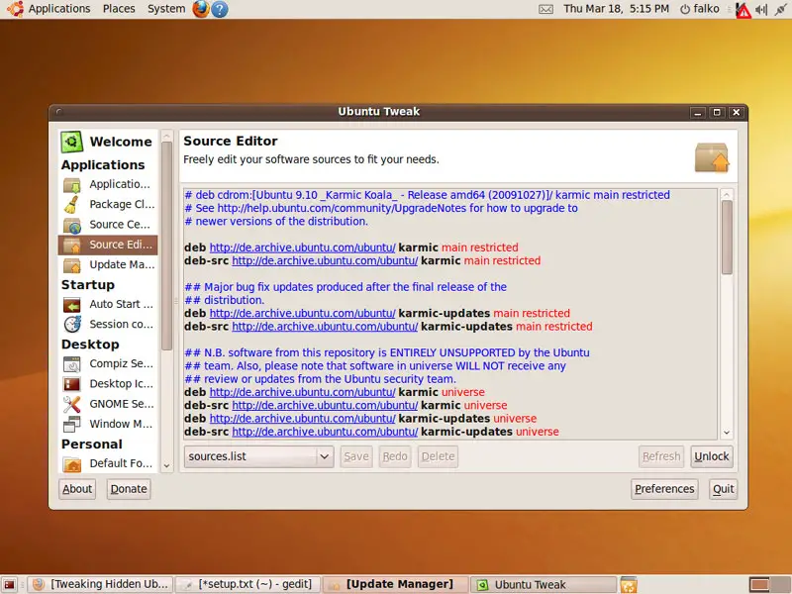Open the Welcome page icon in sidebar

pos(71,142)
